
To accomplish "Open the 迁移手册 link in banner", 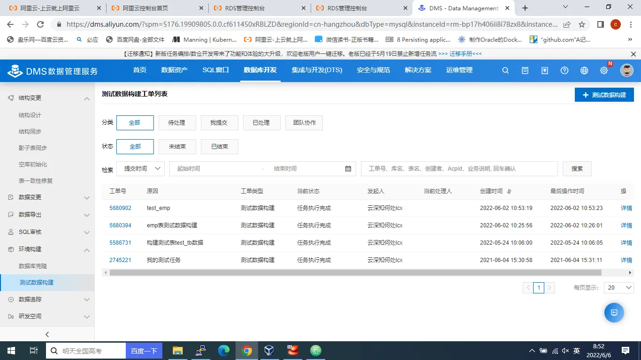I will coord(460,54).
